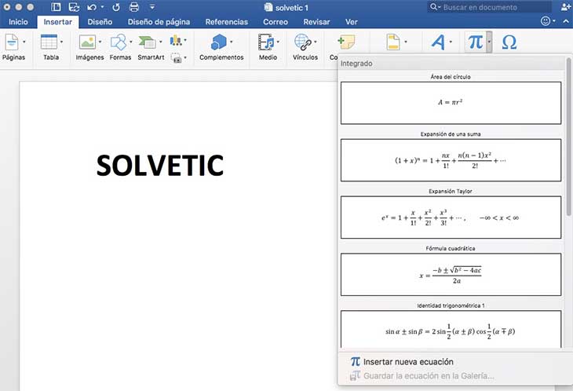
Task: Toggle the equation gallery dropdown arrow
Action: (489, 42)
